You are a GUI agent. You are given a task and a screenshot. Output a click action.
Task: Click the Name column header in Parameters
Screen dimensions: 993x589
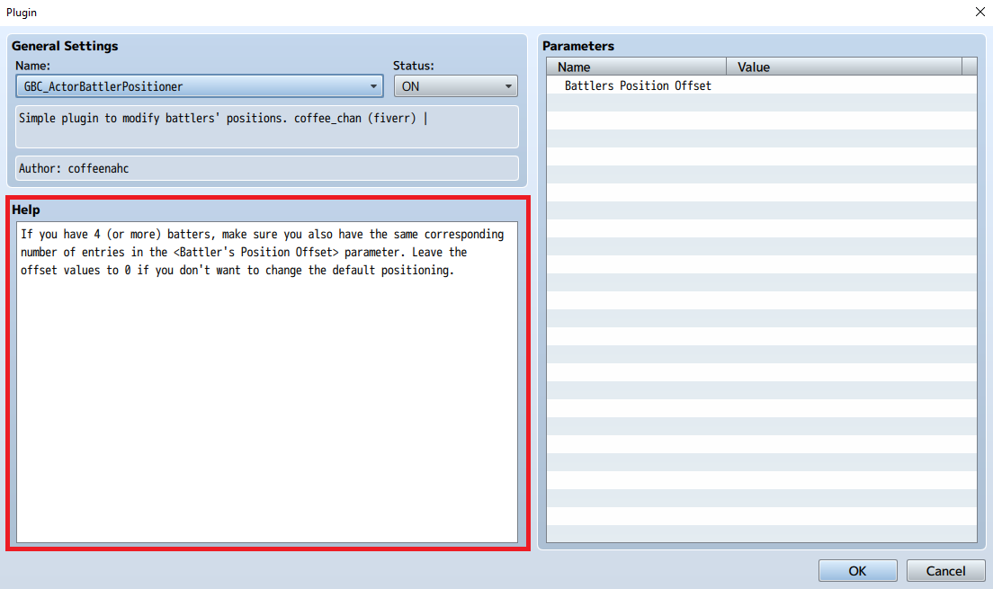click(637, 67)
